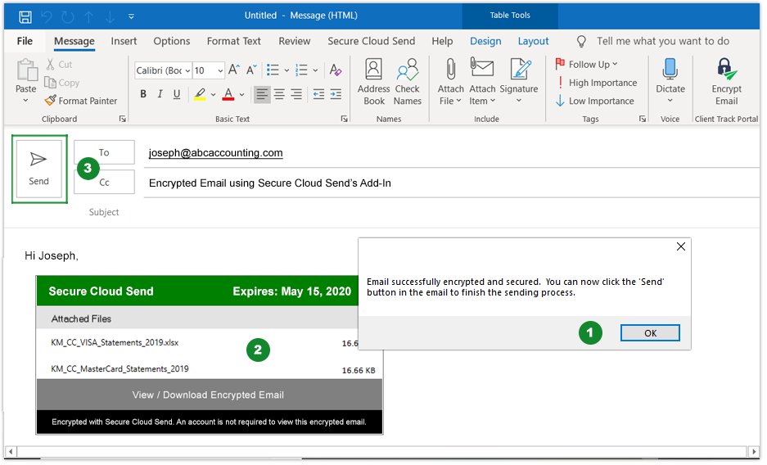Click View / Download Encrypted Email link

(x=208, y=395)
